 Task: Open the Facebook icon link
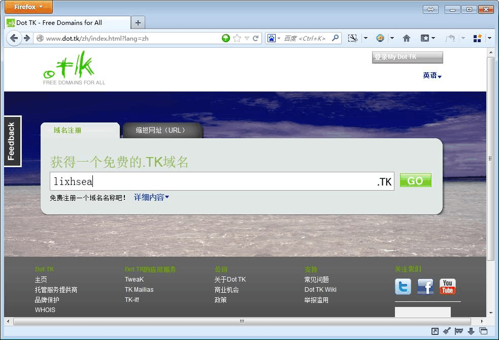point(425,287)
